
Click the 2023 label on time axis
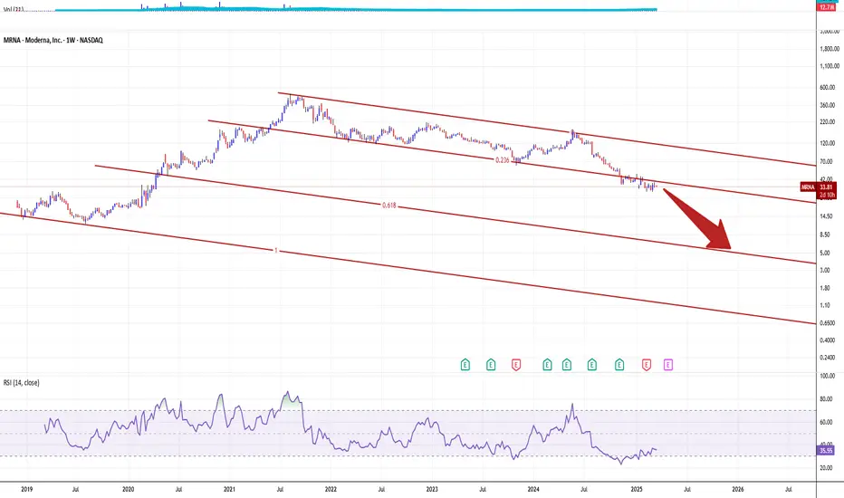pyautogui.click(x=432, y=489)
